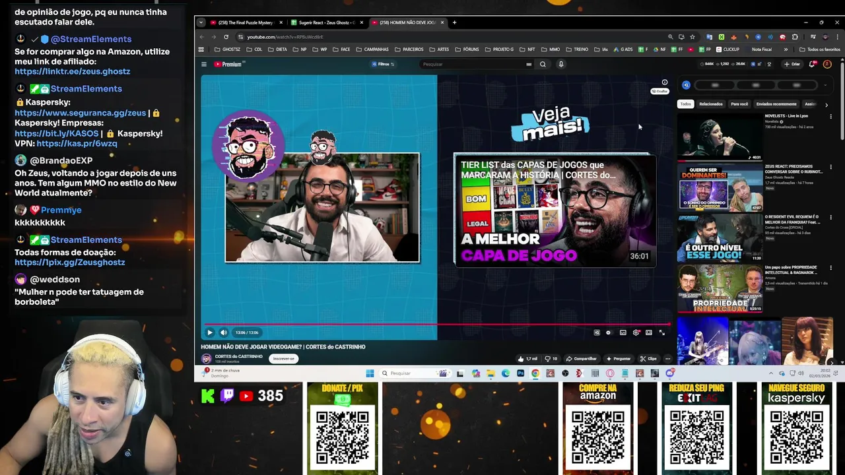Open the CLICKUP bookmark

pos(727,49)
